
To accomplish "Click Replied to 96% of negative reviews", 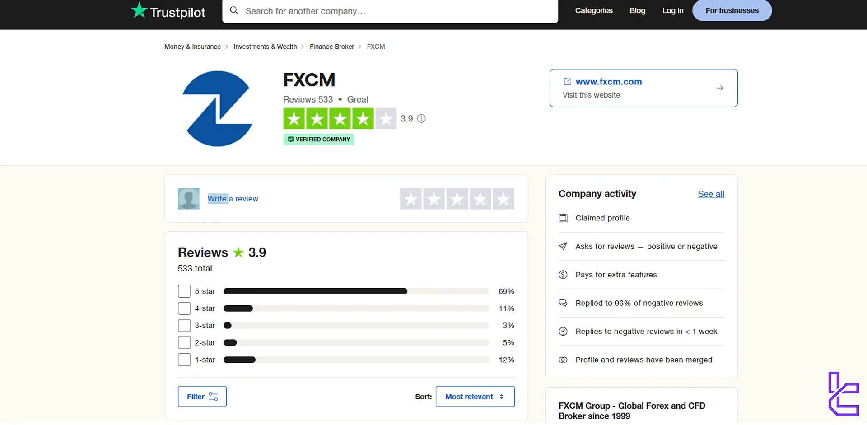I will tap(639, 303).
